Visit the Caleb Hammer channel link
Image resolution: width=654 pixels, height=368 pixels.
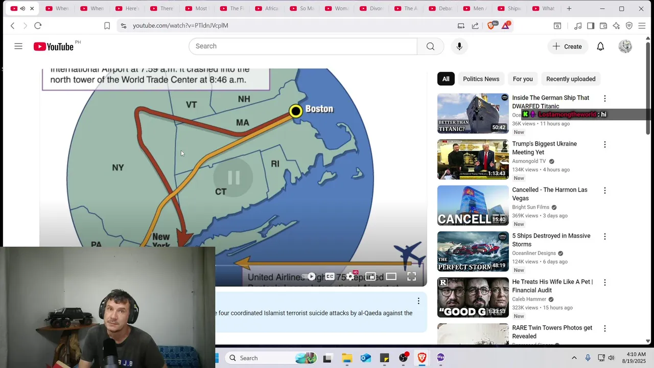529,299
